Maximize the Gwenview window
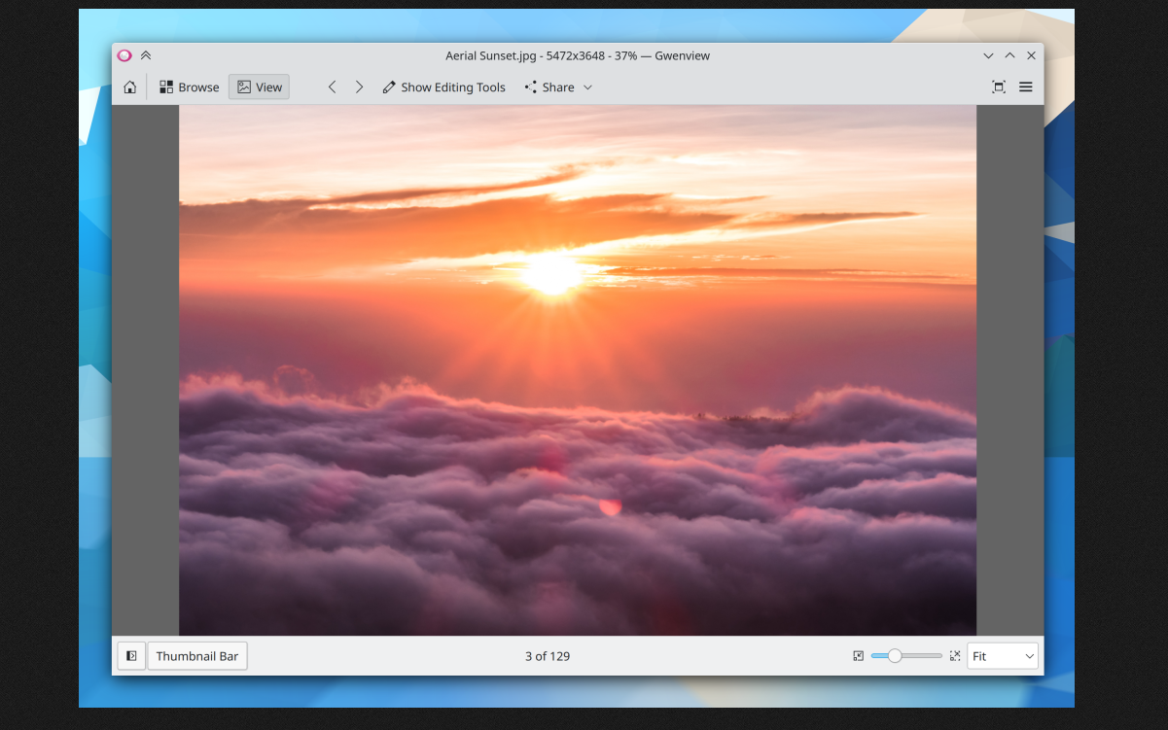The width and height of the screenshot is (1168, 730). 1009,56
